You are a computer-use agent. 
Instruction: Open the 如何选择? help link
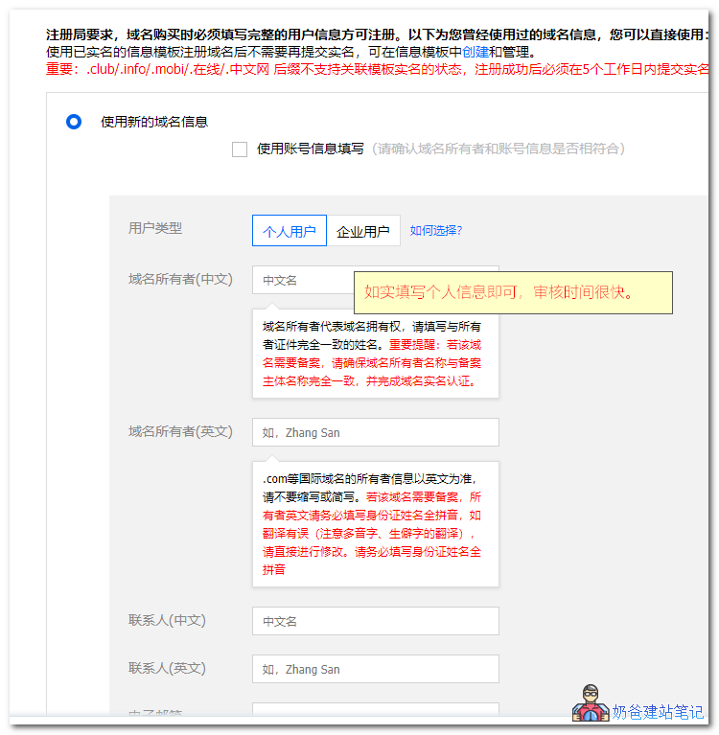[x=436, y=231]
